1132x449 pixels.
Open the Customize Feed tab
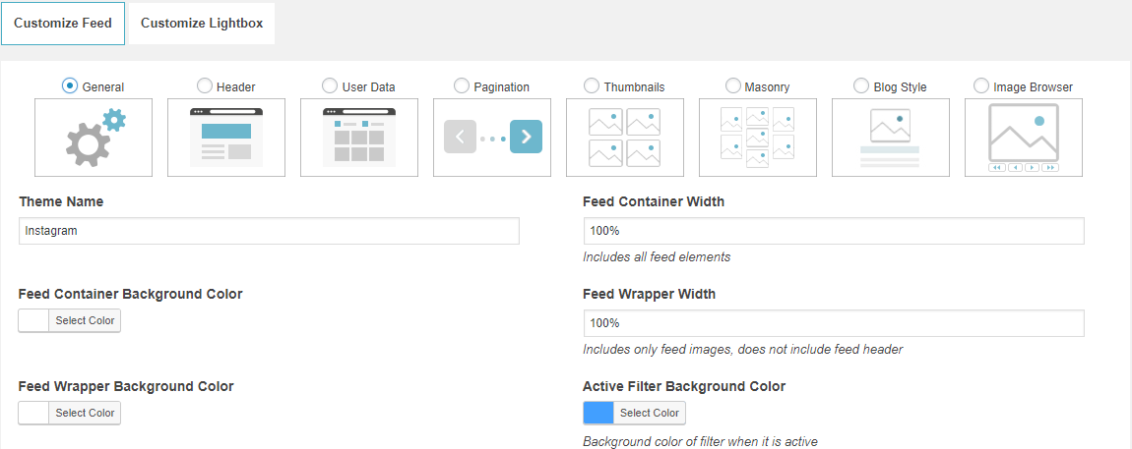tap(63, 23)
